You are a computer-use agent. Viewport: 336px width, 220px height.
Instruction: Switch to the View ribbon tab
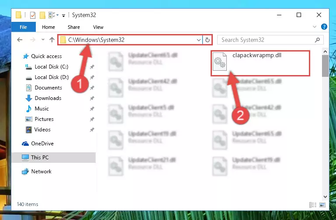(98, 27)
